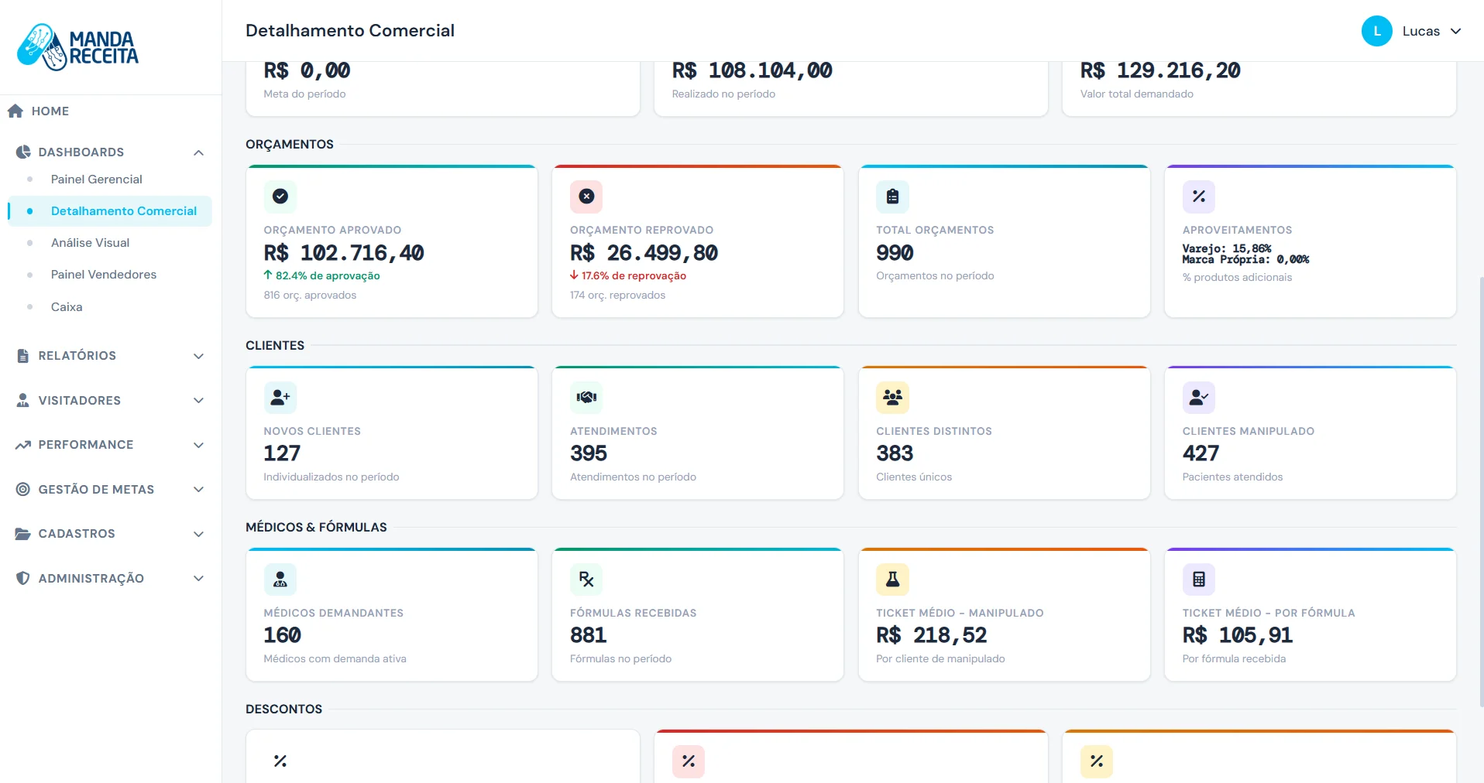Expand the Gestão de Metas menu
Screen dimensions: 1484x783
[110, 490]
